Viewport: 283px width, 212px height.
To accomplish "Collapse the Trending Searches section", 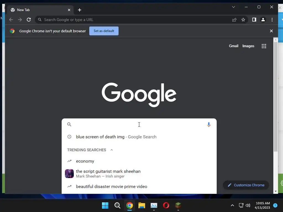I will [112, 150].
